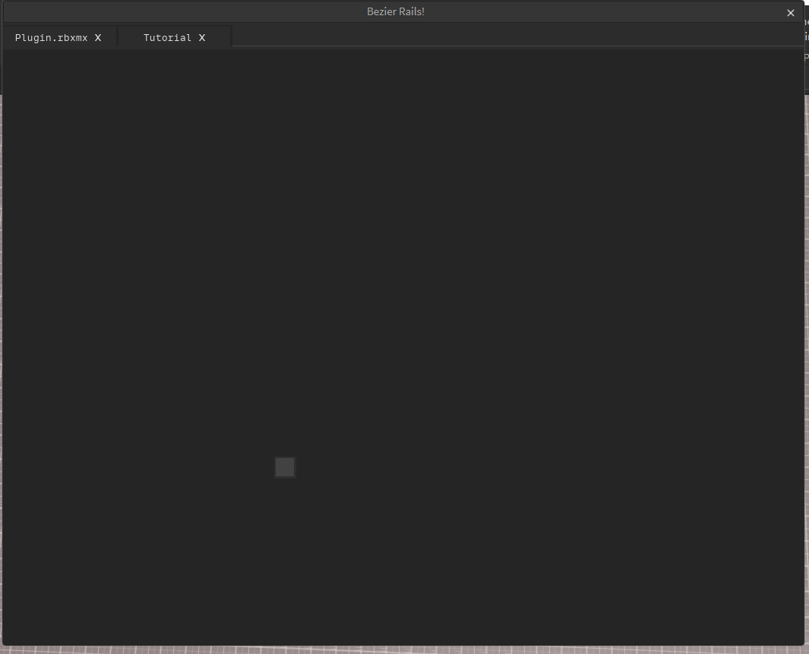Select the Plugin.rbxmx tab label

pyautogui.click(x=52, y=37)
